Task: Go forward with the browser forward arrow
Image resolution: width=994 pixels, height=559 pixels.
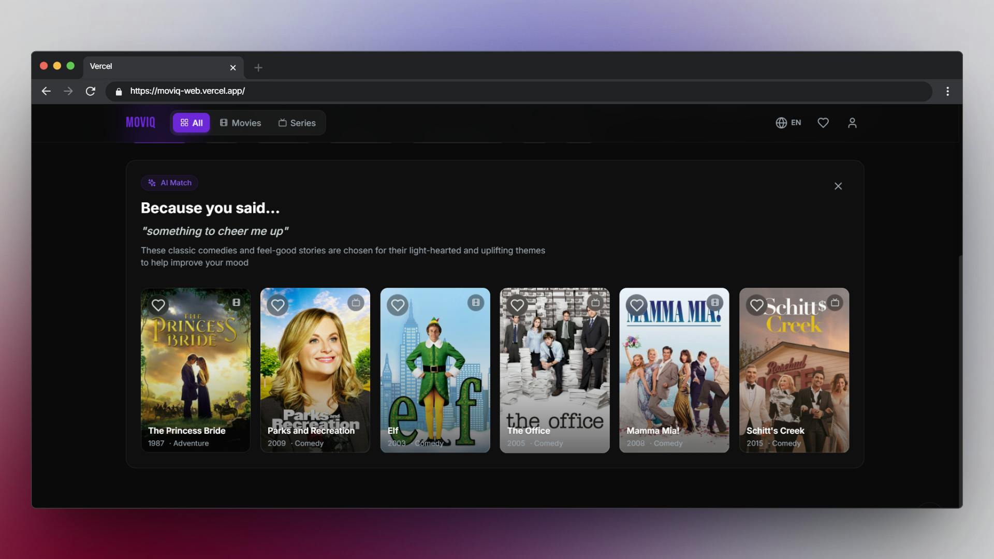Action: coord(68,91)
